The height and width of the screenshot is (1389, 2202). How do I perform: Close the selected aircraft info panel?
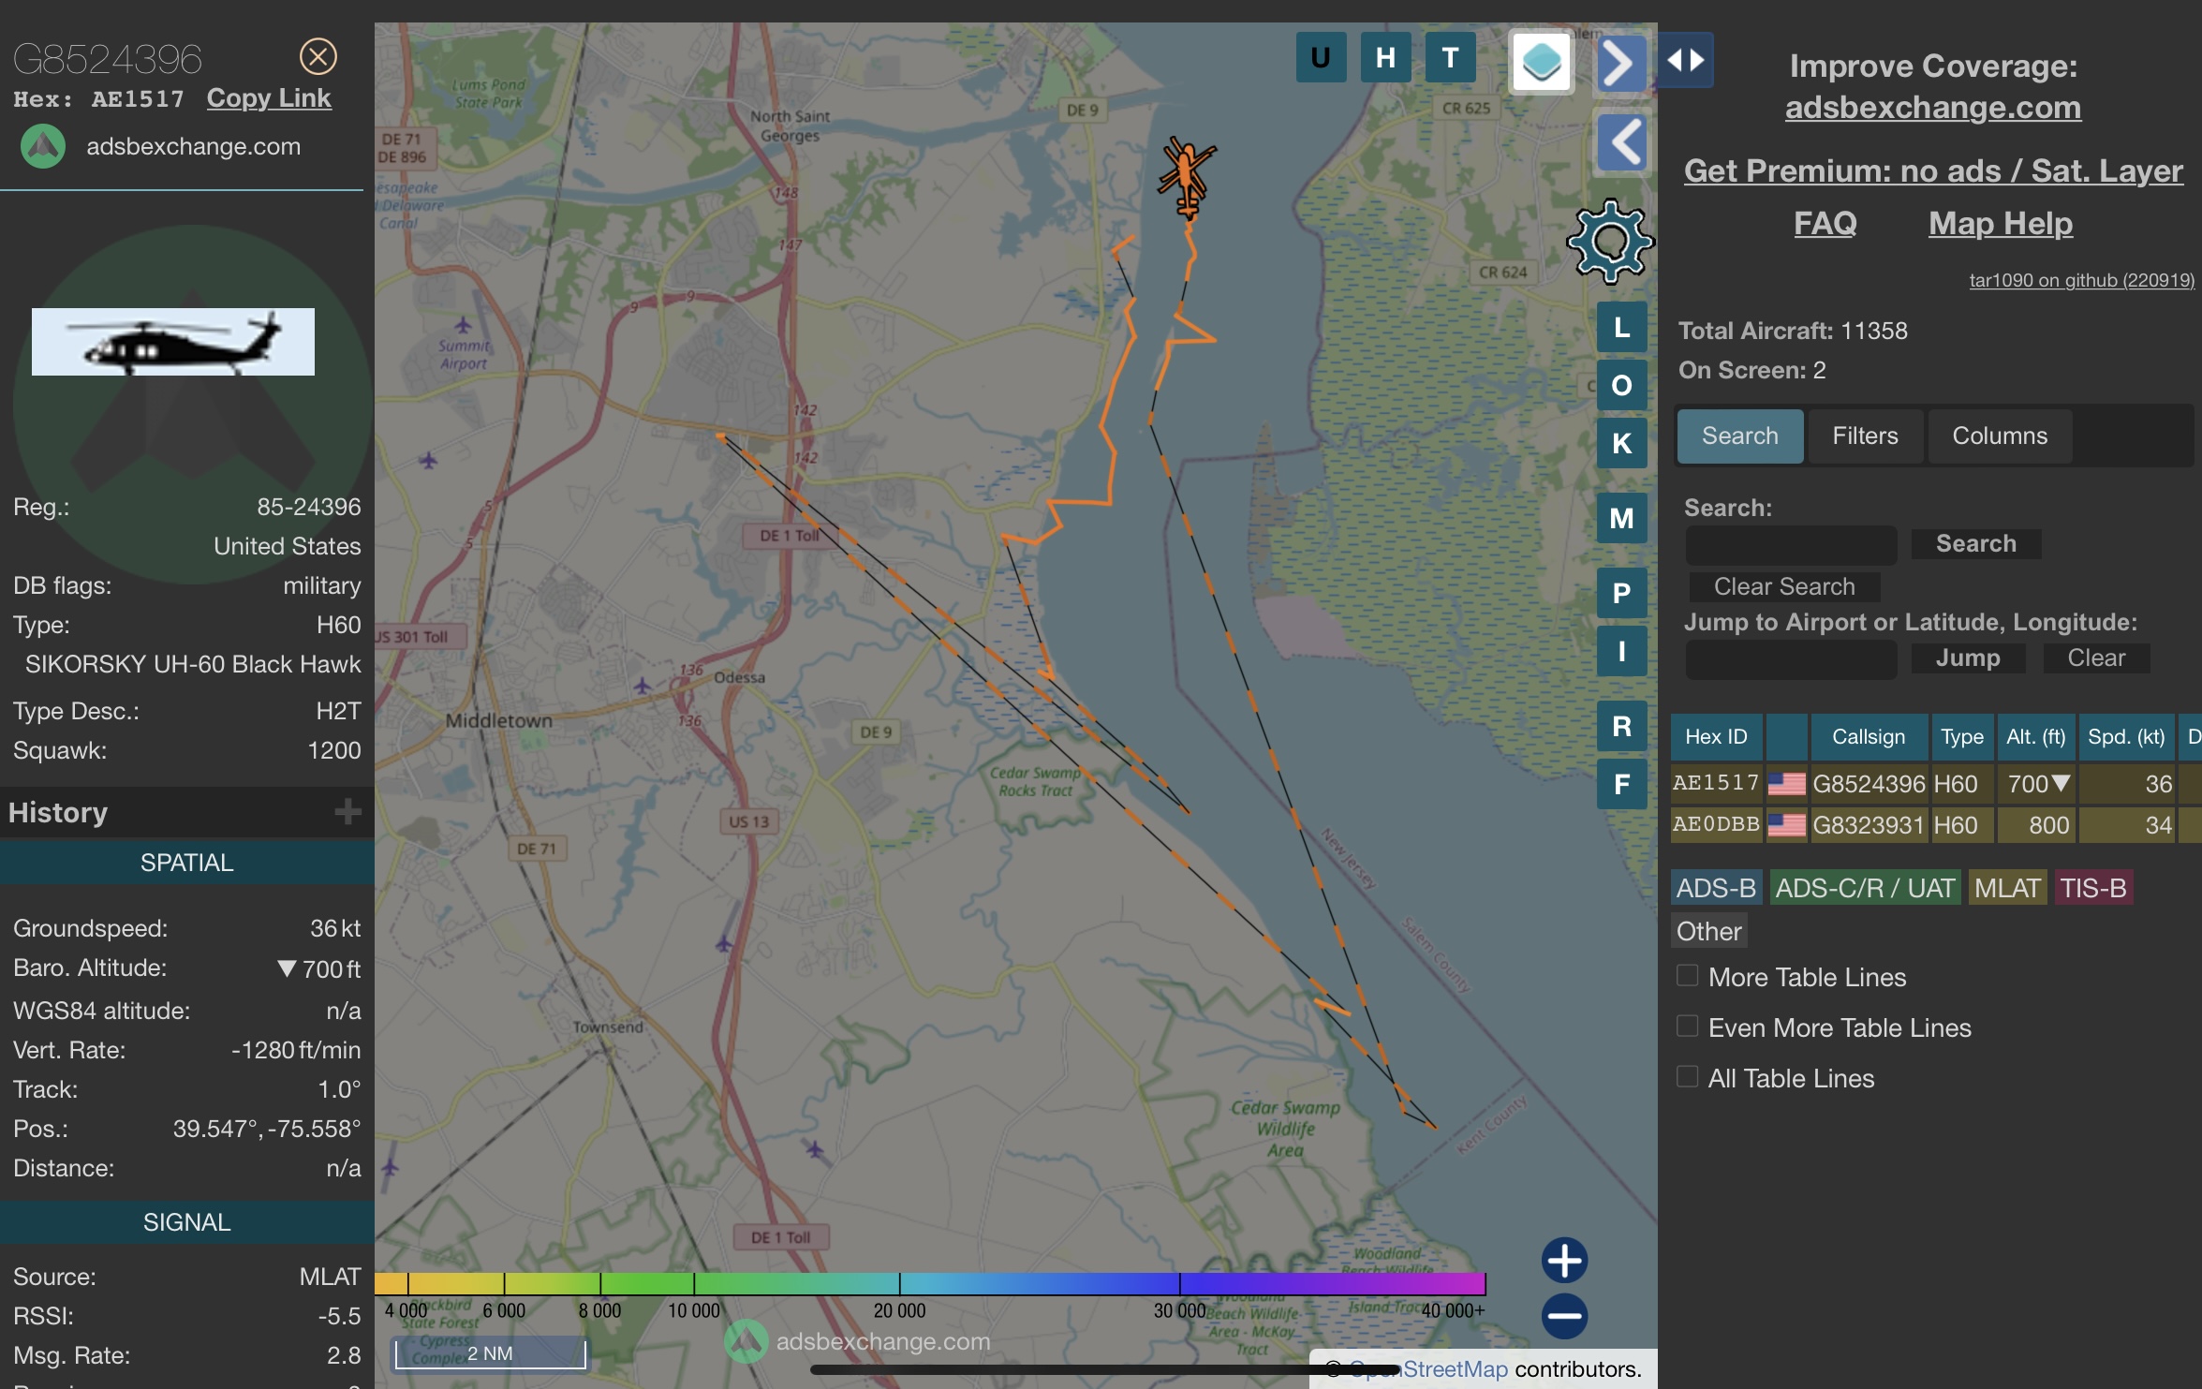pos(318,57)
